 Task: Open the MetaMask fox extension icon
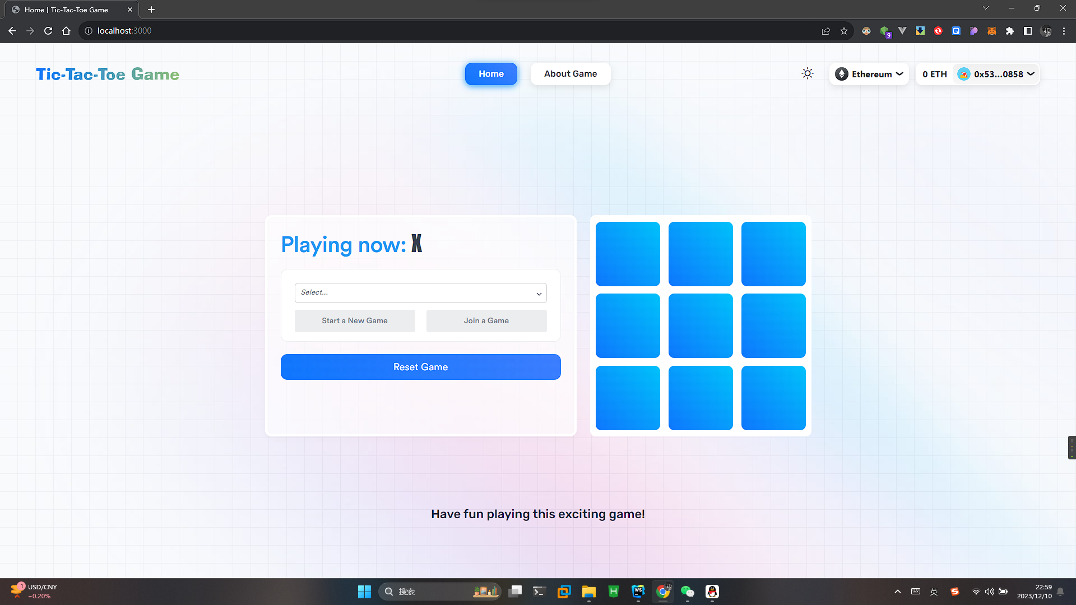coord(992,31)
